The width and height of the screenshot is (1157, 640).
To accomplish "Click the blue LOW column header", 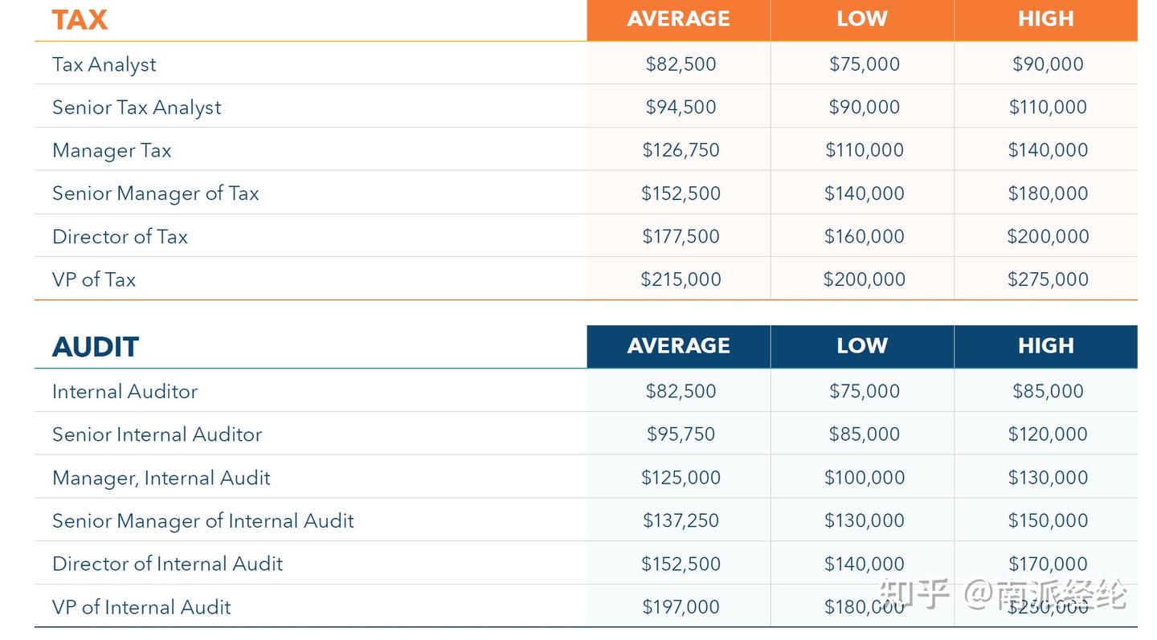I will tap(861, 346).
